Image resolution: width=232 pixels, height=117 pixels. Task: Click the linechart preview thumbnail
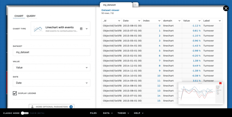pyautogui.click(x=200, y=93)
